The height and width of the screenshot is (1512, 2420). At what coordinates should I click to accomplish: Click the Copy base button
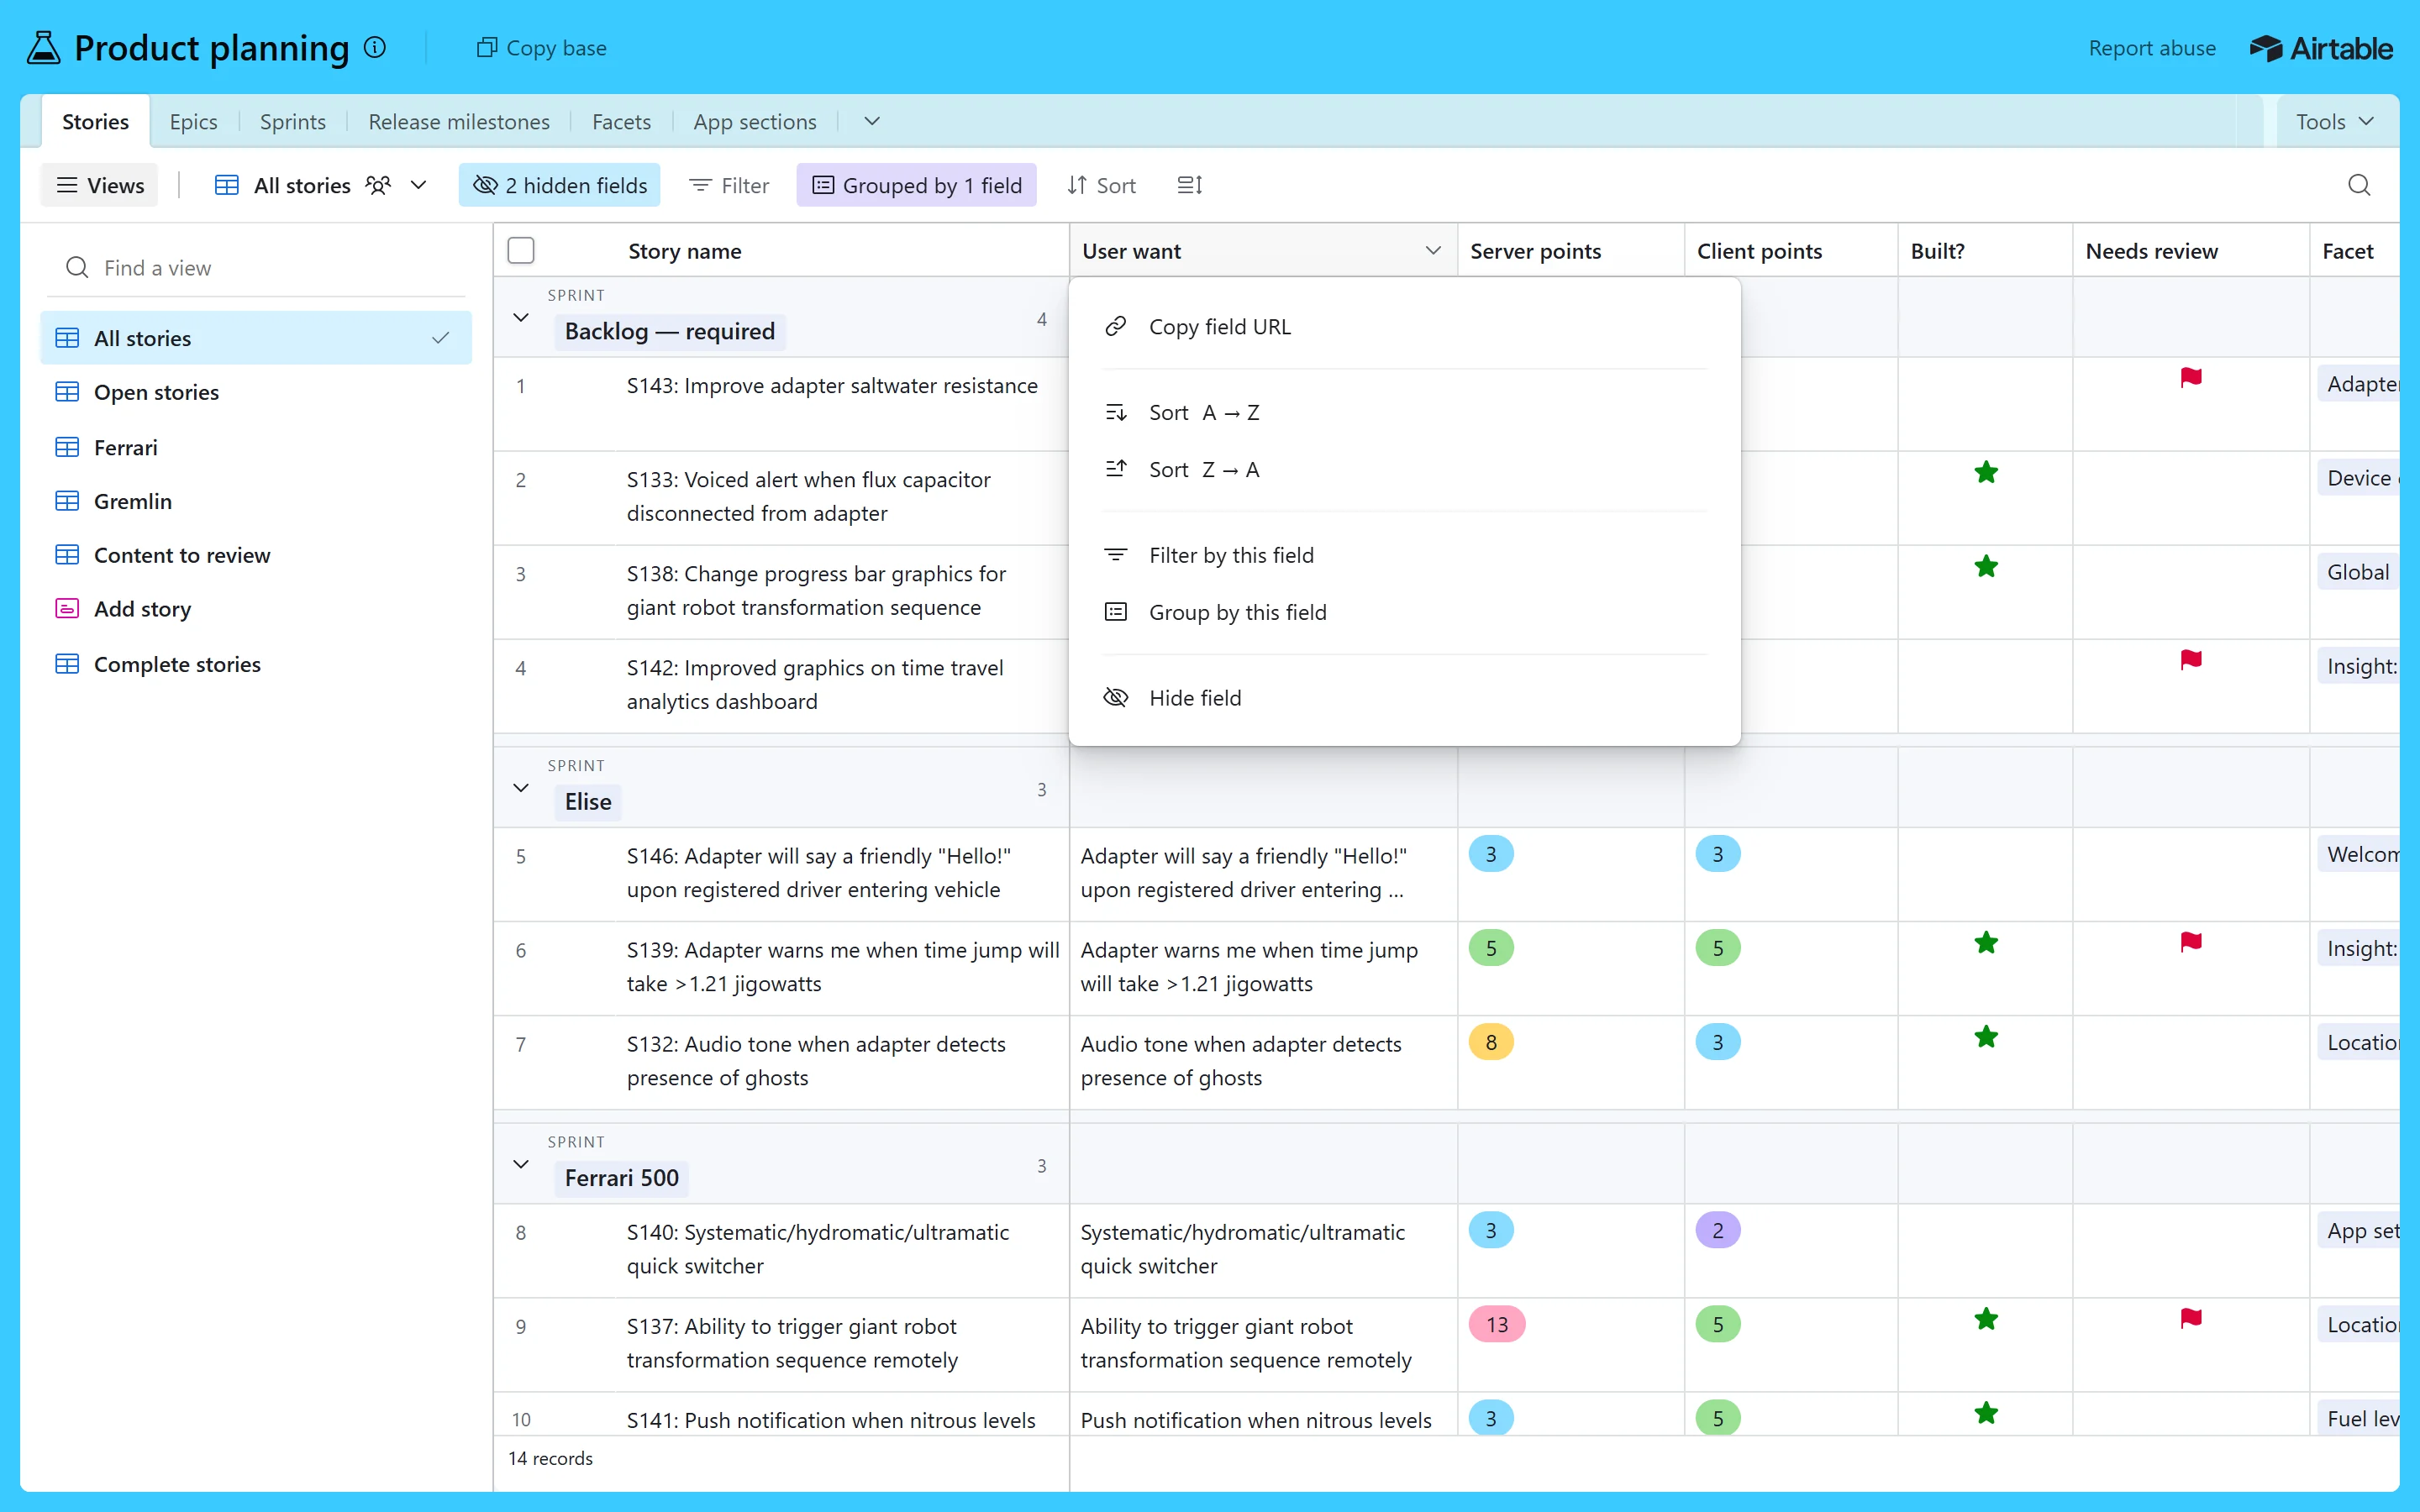pyautogui.click(x=542, y=48)
